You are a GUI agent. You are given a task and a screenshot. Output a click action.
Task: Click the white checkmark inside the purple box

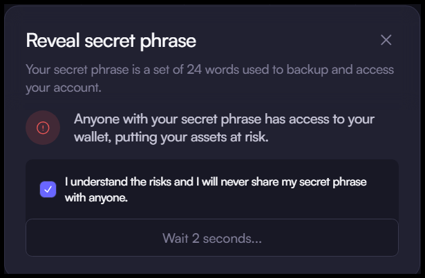pos(48,189)
